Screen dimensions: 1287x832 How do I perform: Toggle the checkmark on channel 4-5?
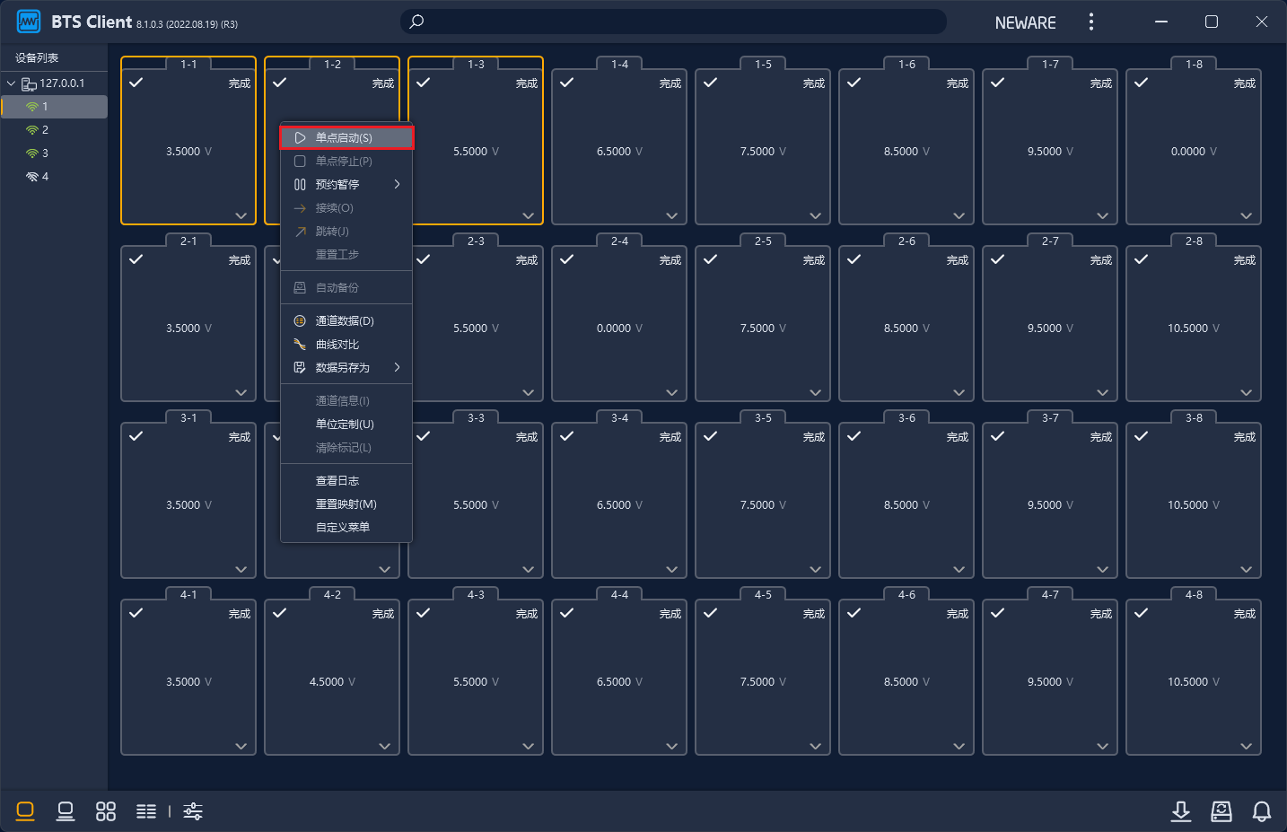coord(711,613)
